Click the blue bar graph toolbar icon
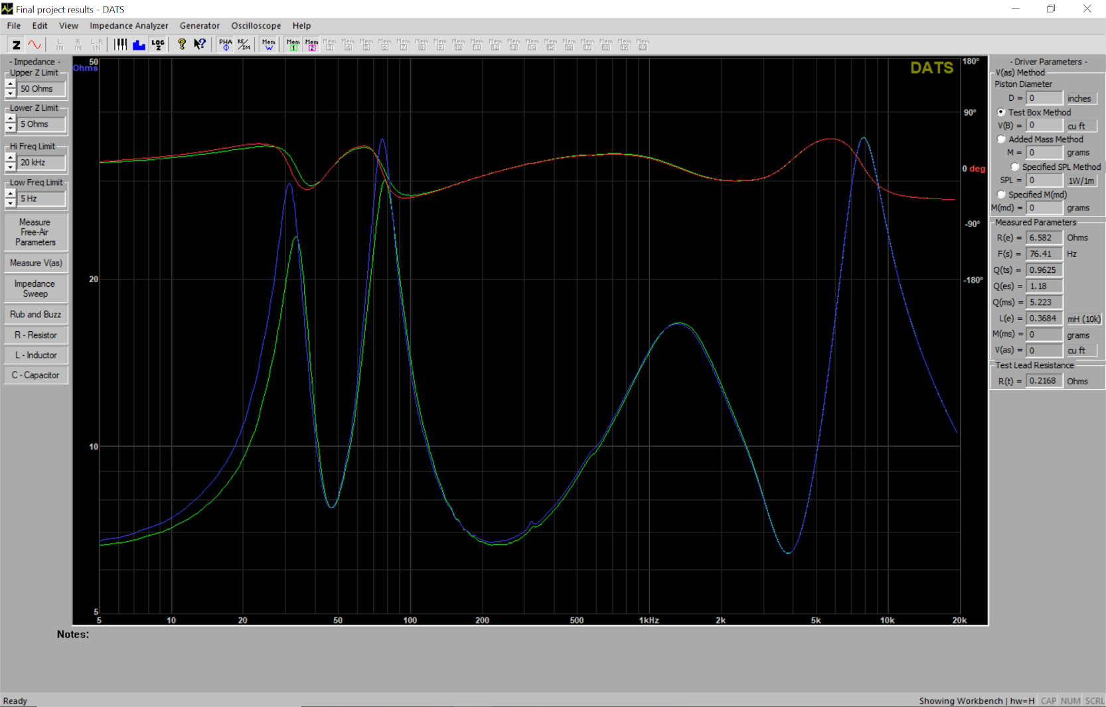 click(x=139, y=44)
